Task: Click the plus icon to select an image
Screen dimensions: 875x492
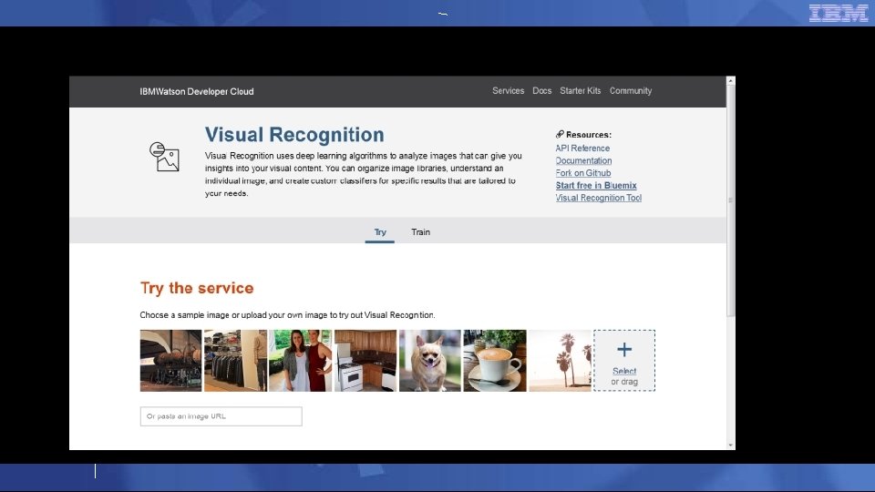Action: (x=624, y=350)
